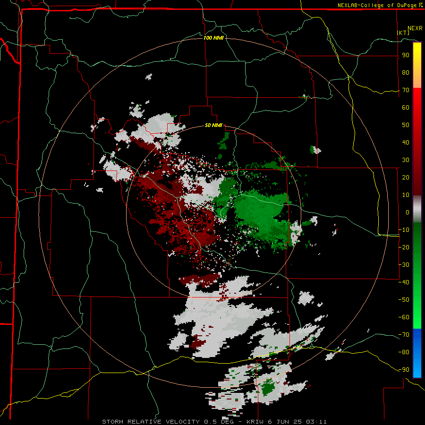Image resolution: width=425 pixels, height=425 pixels.
Task: Click the 10 value on the velocity scale
Action: [x=406, y=195]
